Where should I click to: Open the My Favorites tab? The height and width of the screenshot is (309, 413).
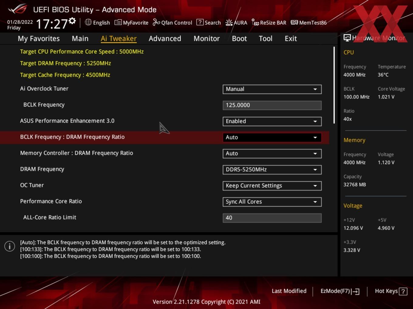[x=39, y=38]
